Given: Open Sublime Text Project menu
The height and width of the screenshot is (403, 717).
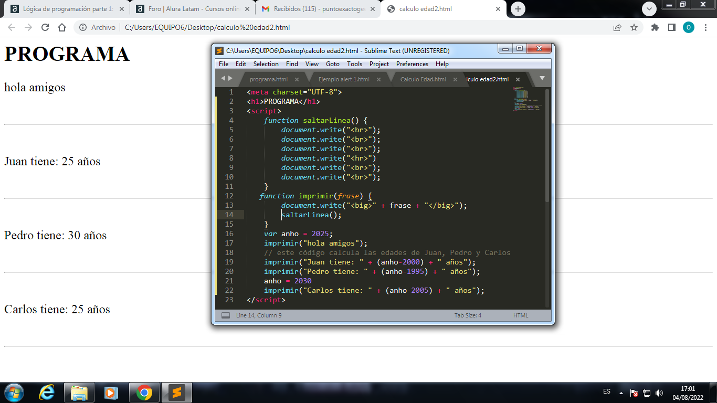Looking at the screenshot, I should (379, 64).
